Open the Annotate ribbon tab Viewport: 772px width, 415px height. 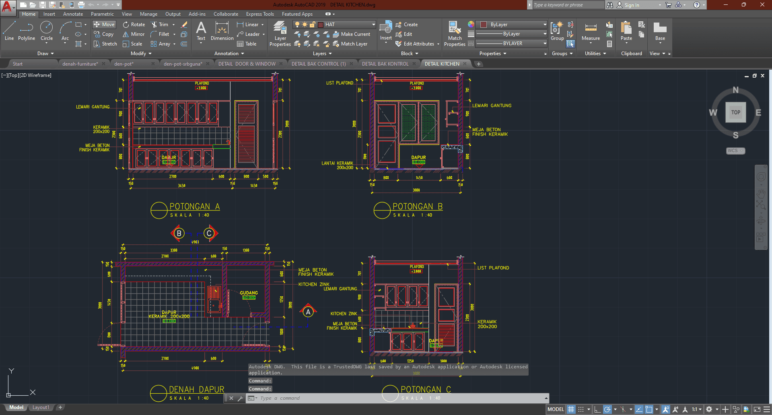[x=73, y=14]
